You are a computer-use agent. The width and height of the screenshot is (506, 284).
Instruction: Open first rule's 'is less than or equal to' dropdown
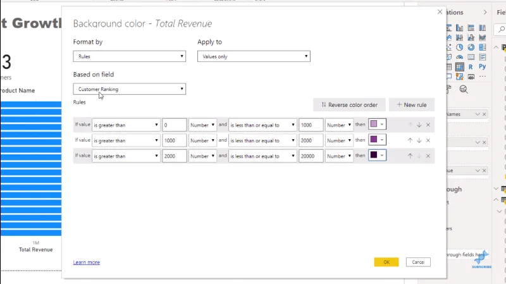[262, 125]
